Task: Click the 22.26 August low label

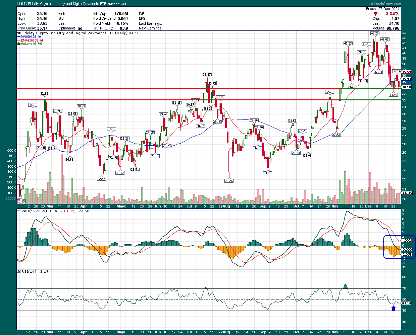Action: pyautogui.click(x=229, y=181)
